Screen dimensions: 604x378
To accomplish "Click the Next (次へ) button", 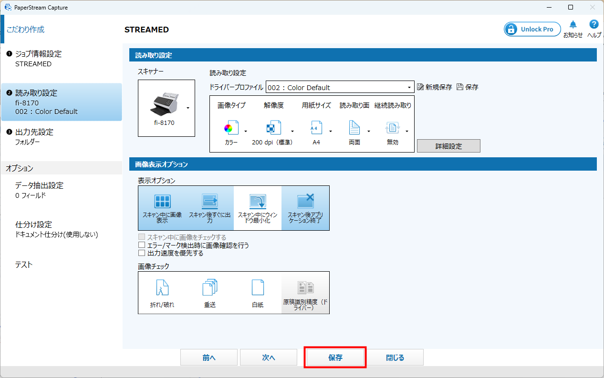I will [x=269, y=358].
